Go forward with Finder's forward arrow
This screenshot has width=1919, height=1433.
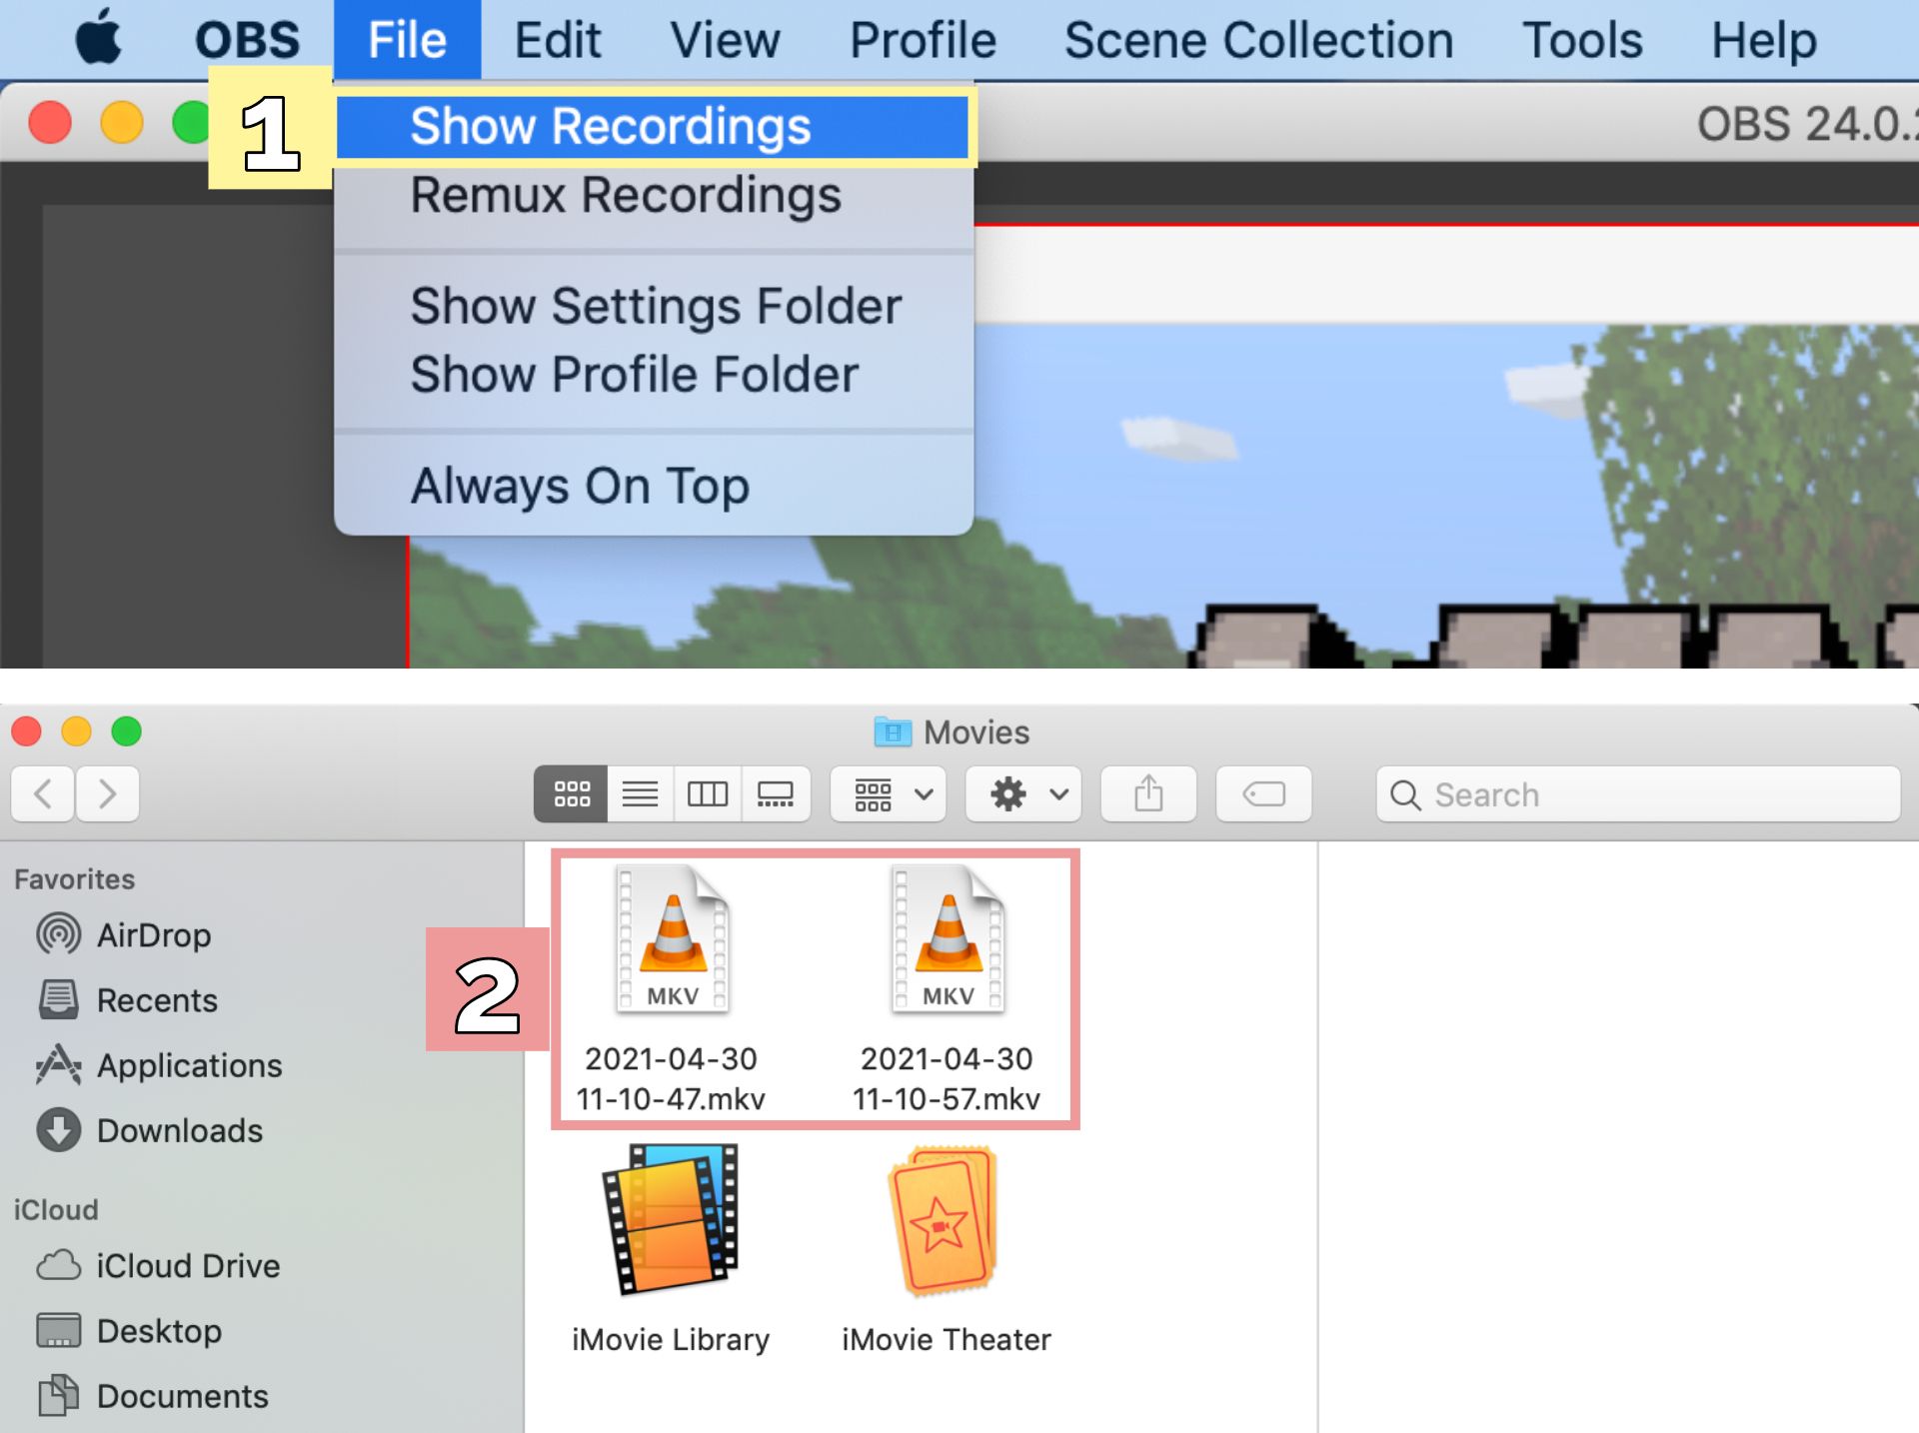click(x=107, y=794)
